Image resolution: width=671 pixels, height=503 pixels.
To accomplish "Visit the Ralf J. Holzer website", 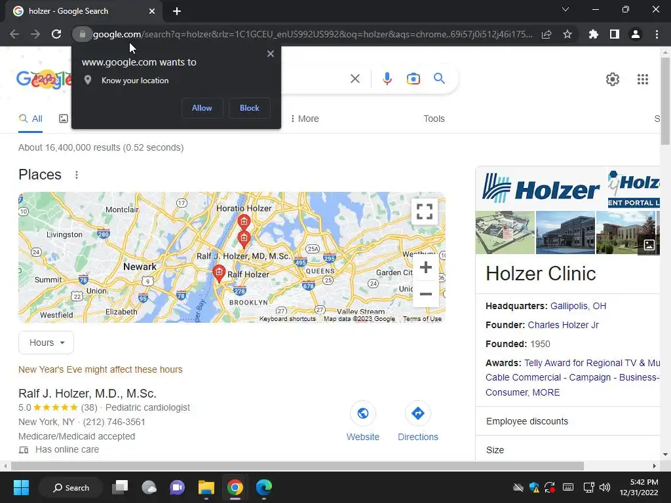I will tap(363, 421).
